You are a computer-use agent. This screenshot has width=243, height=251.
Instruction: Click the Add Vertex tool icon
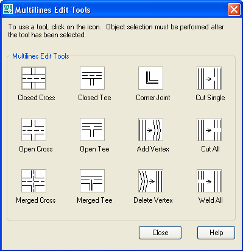[x=150, y=129]
